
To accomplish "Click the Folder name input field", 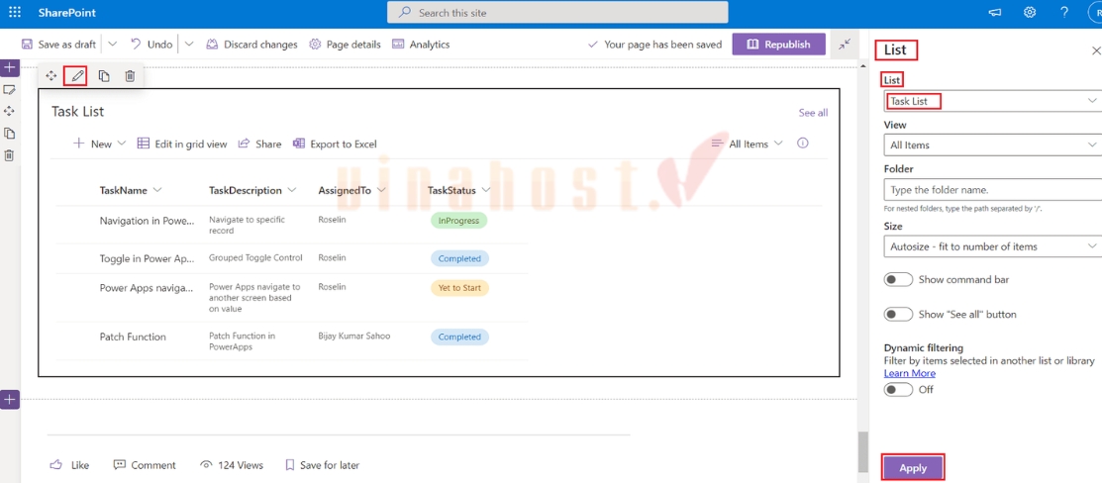I will click(992, 190).
